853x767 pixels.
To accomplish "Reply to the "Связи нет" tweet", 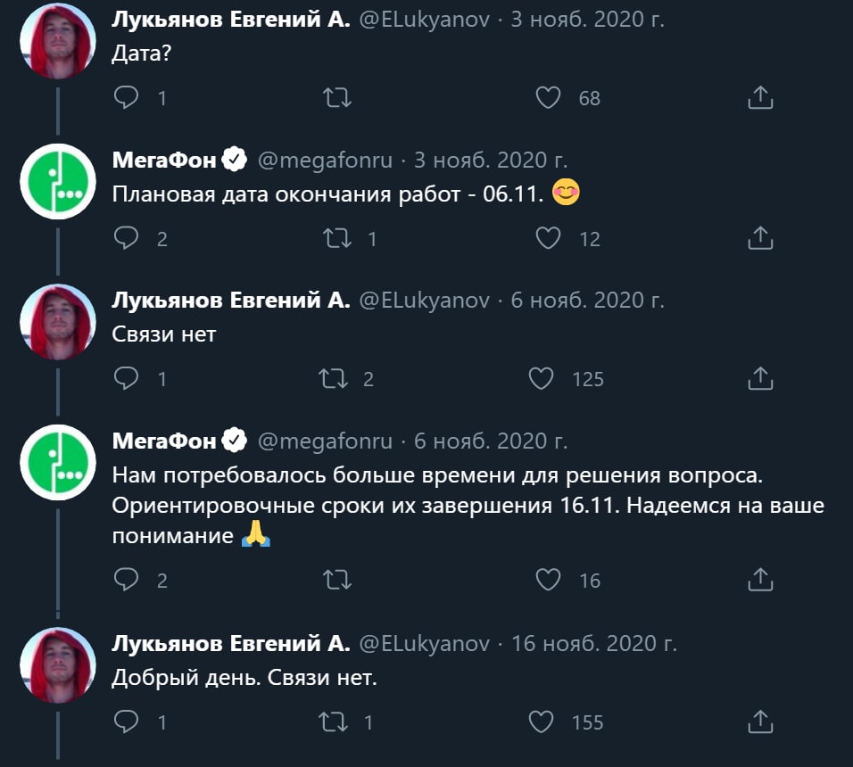I will pos(128,379).
